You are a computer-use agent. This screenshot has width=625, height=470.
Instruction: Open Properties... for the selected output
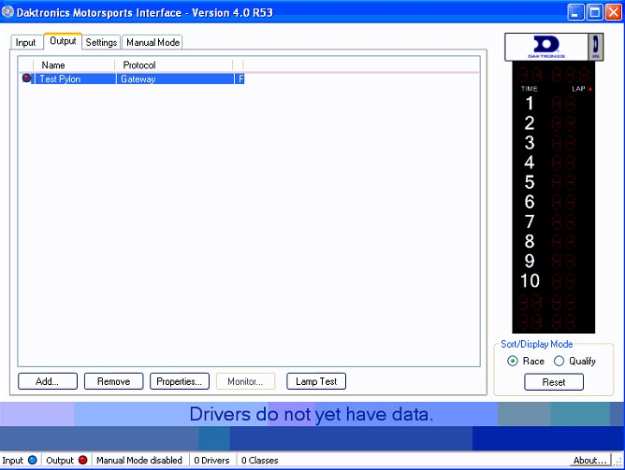tap(179, 381)
